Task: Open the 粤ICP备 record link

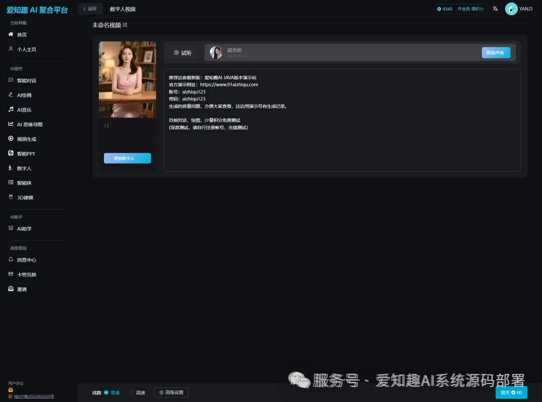Action: (34, 396)
